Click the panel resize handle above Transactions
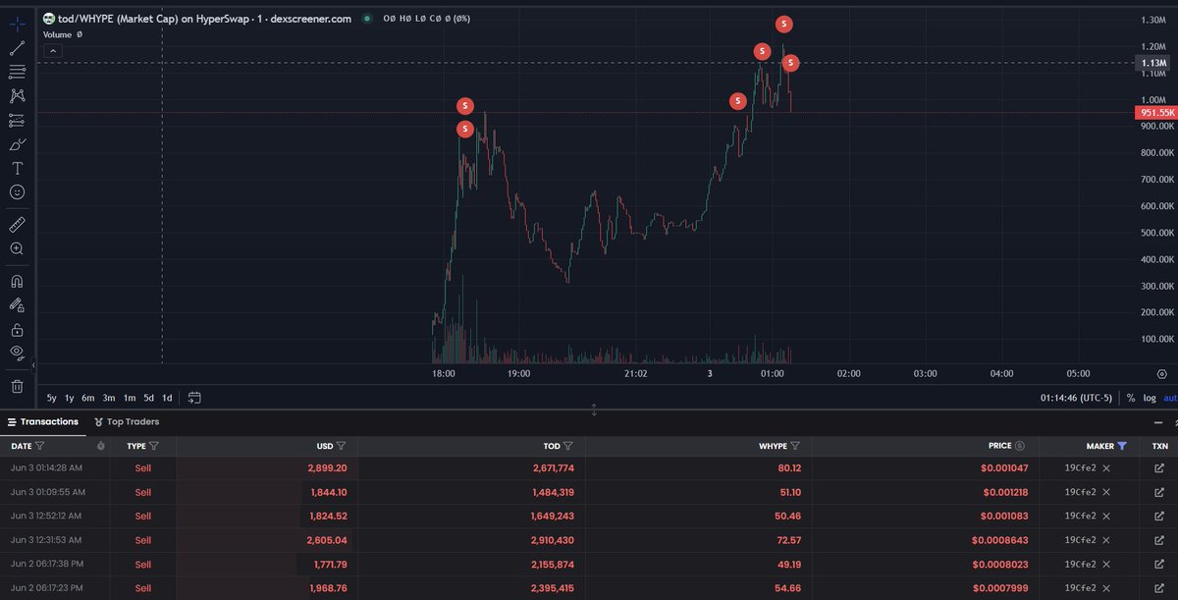The height and width of the screenshot is (600, 1178). click(x=594, y=409)
